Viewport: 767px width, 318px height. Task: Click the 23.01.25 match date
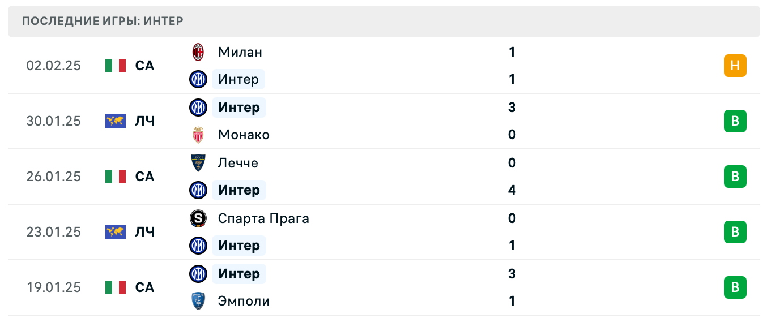click(54, 232)
